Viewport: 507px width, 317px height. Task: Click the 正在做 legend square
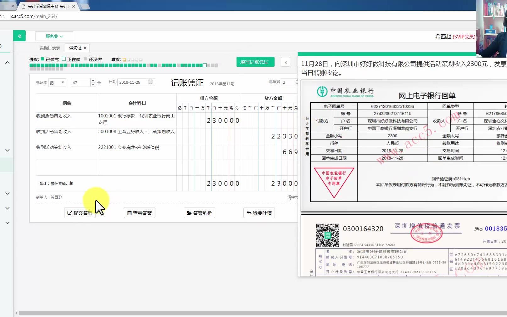64,59
